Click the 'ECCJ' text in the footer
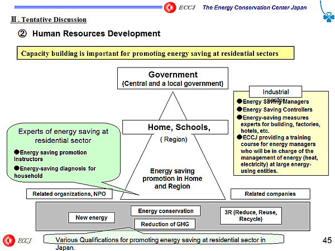Viewport: 335px width, 251px height. point(25,241)
